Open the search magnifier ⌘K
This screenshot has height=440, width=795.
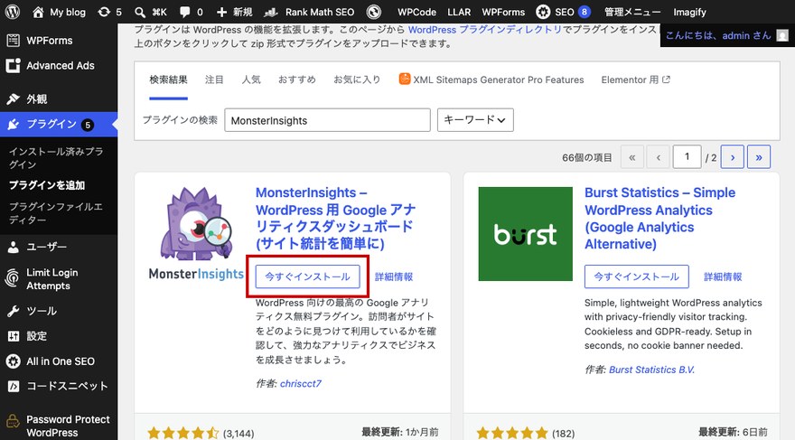tap(140, 12)
